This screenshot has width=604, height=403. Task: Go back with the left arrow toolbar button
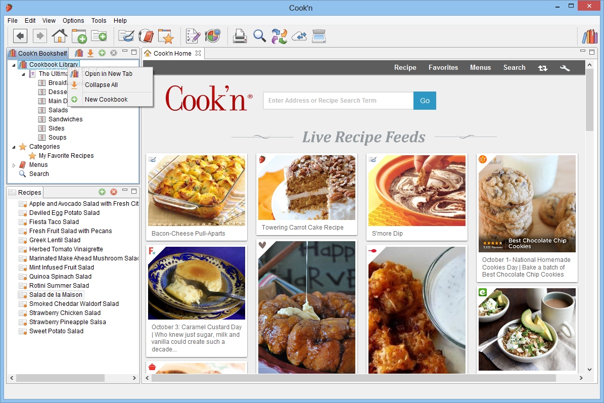pyautogui.click(x=20, y=36)
